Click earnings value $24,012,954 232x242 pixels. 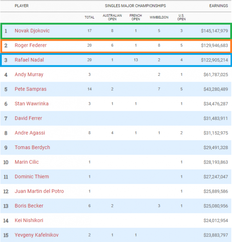tap(216, 221)
